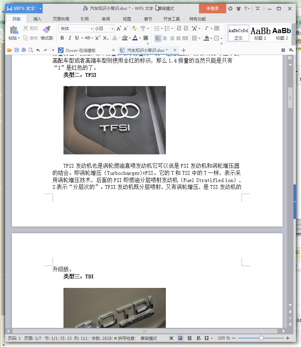This screenshot has width=301, height=347.
Task: Expand quick access toolbar customize arrow
Action: (53, 50)
